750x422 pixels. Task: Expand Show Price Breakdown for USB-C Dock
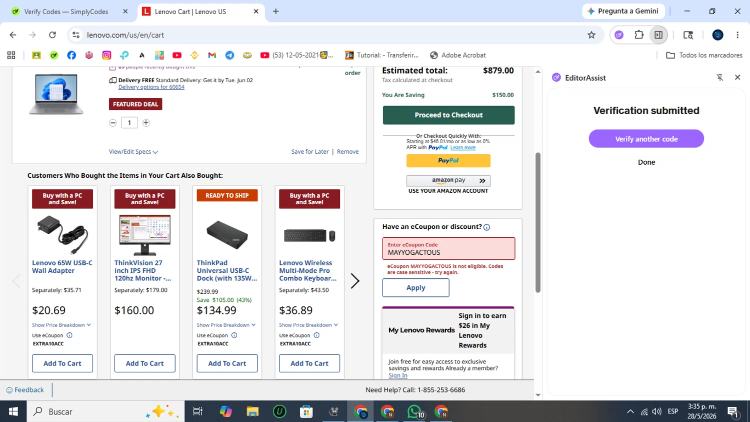click(226, 325)
